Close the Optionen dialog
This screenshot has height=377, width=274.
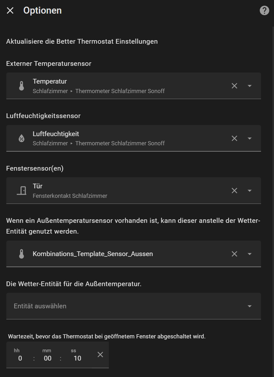10,10
